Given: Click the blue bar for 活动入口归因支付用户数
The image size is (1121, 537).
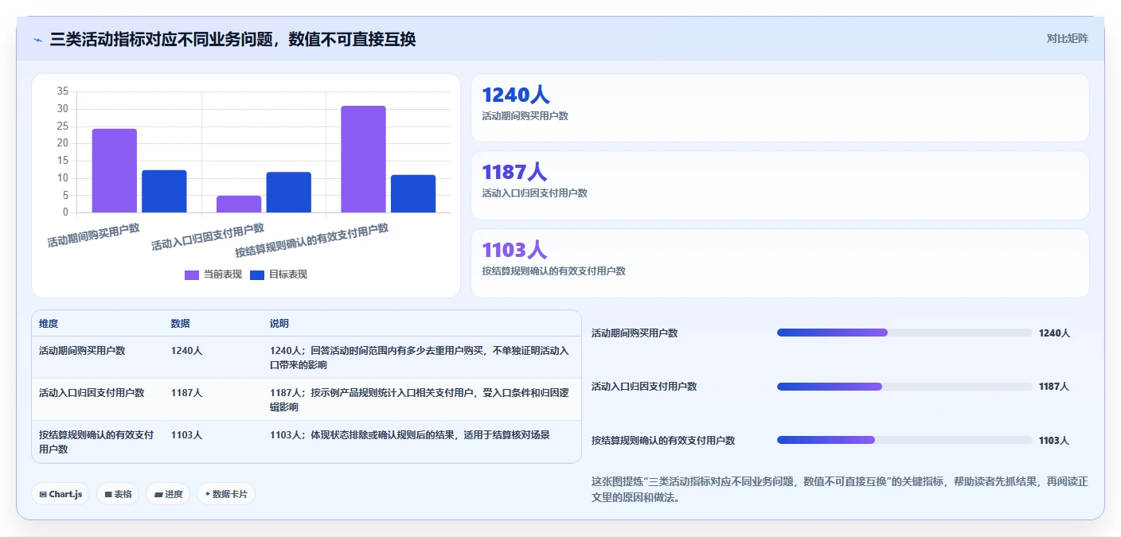Looking at the screenshot, I should pos(289,192).
